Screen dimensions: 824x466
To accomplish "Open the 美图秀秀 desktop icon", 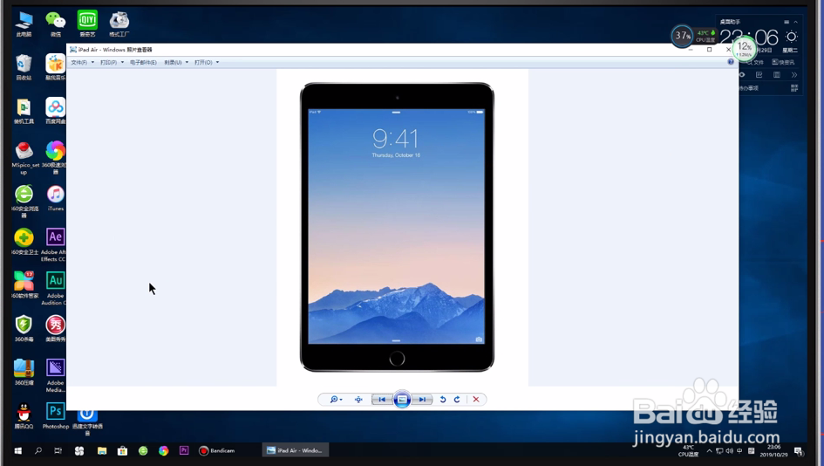I will (x=55, y=329).
